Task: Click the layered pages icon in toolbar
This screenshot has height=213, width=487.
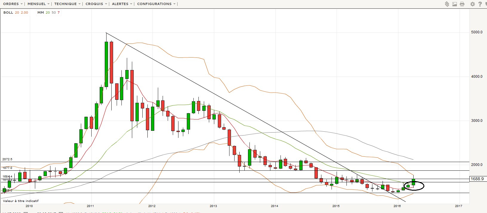Action: (x=447, y=4)
